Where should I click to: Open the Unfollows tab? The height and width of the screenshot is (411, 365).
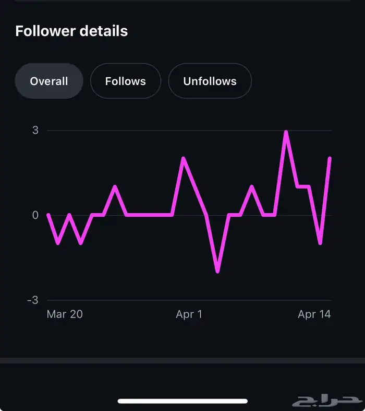[210, 81]
